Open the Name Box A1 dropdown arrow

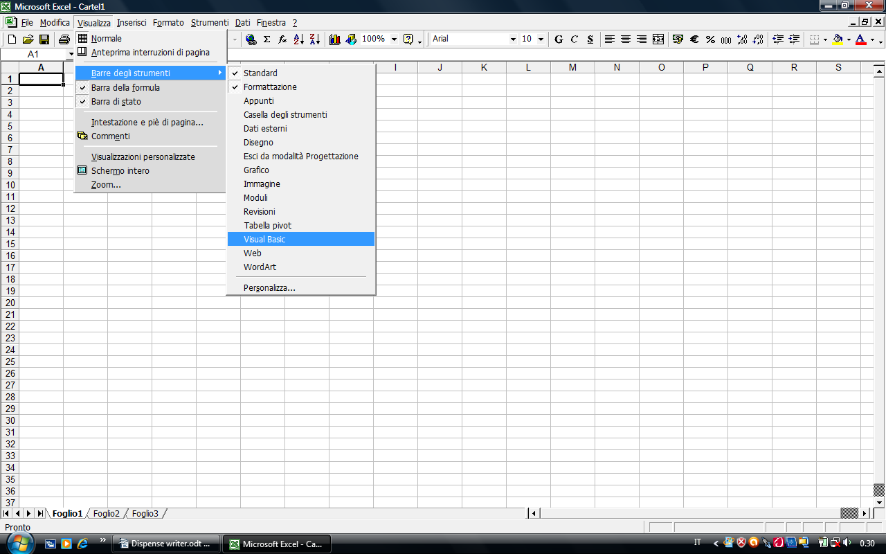pos(71,54)
